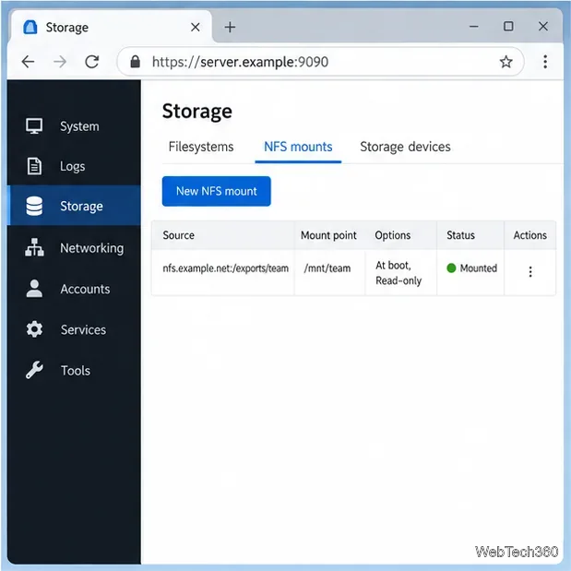
Task: Click the padlock site security icon
Action: click(x=135, y=62)
